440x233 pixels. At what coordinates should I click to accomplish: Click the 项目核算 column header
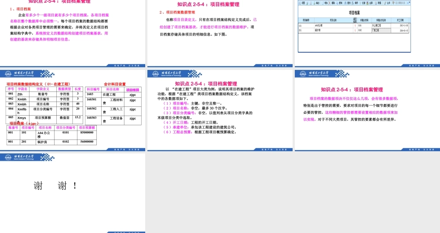[133, 90]
